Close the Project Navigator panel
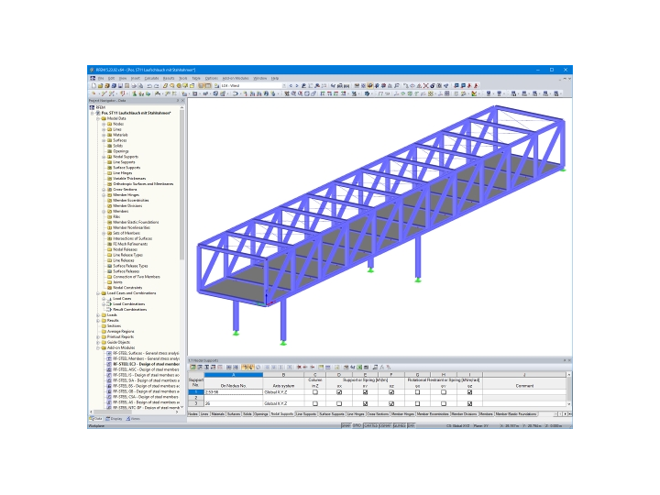The image size is (660, 495). coord(182,101)
